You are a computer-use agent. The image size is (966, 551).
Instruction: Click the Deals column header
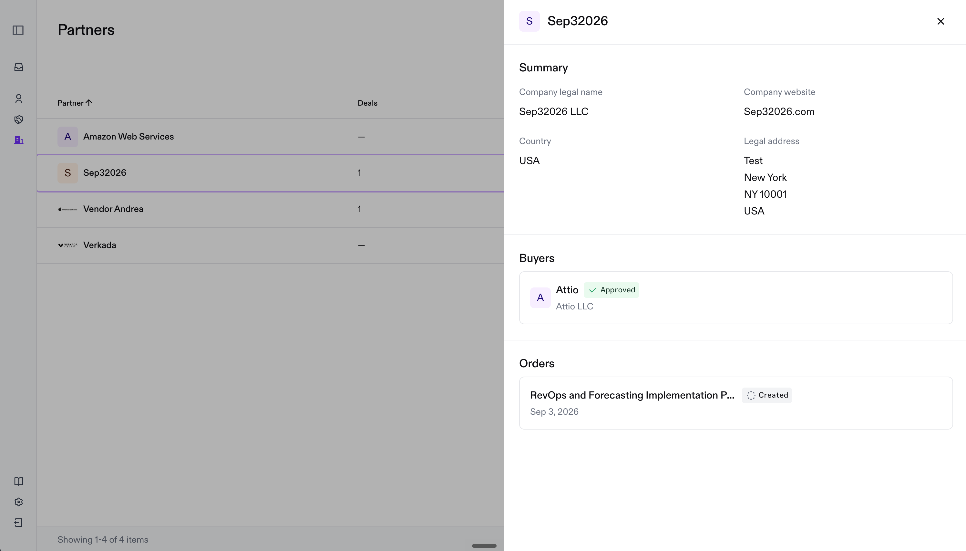[x=367, y=103]
